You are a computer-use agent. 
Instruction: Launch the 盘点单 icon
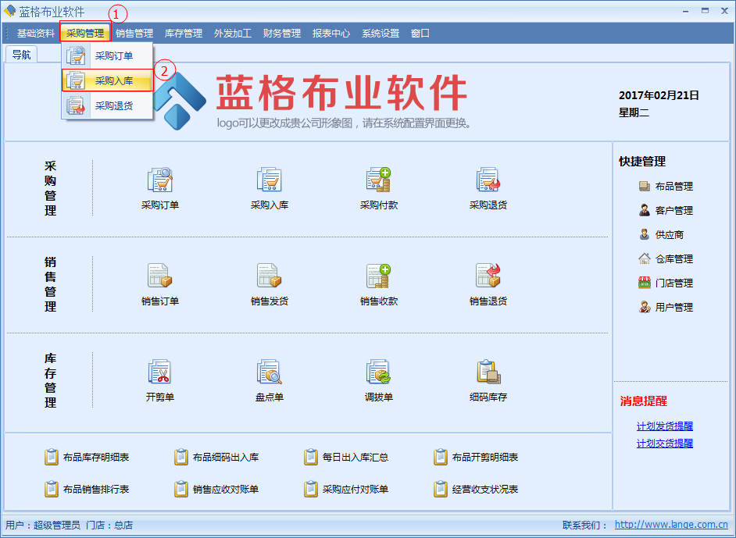click(x=270, y=372)
